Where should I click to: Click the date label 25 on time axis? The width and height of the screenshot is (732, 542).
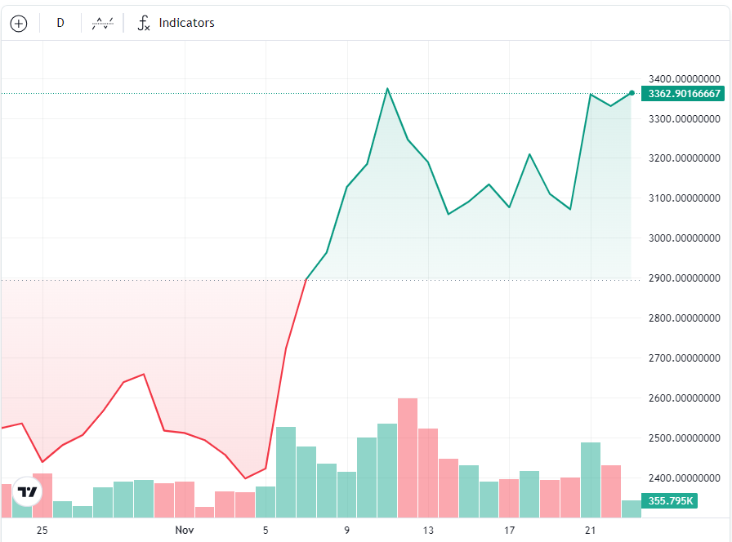pos(42,530)
